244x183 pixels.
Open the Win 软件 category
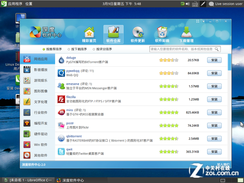(38, 145)
